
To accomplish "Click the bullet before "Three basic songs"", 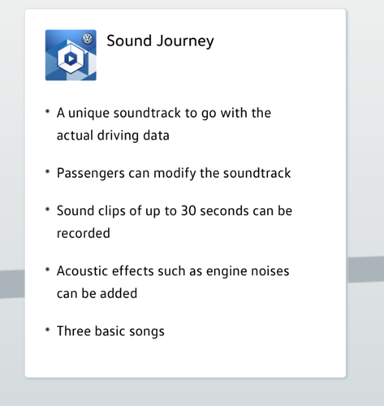I will [x=48, y=330].
